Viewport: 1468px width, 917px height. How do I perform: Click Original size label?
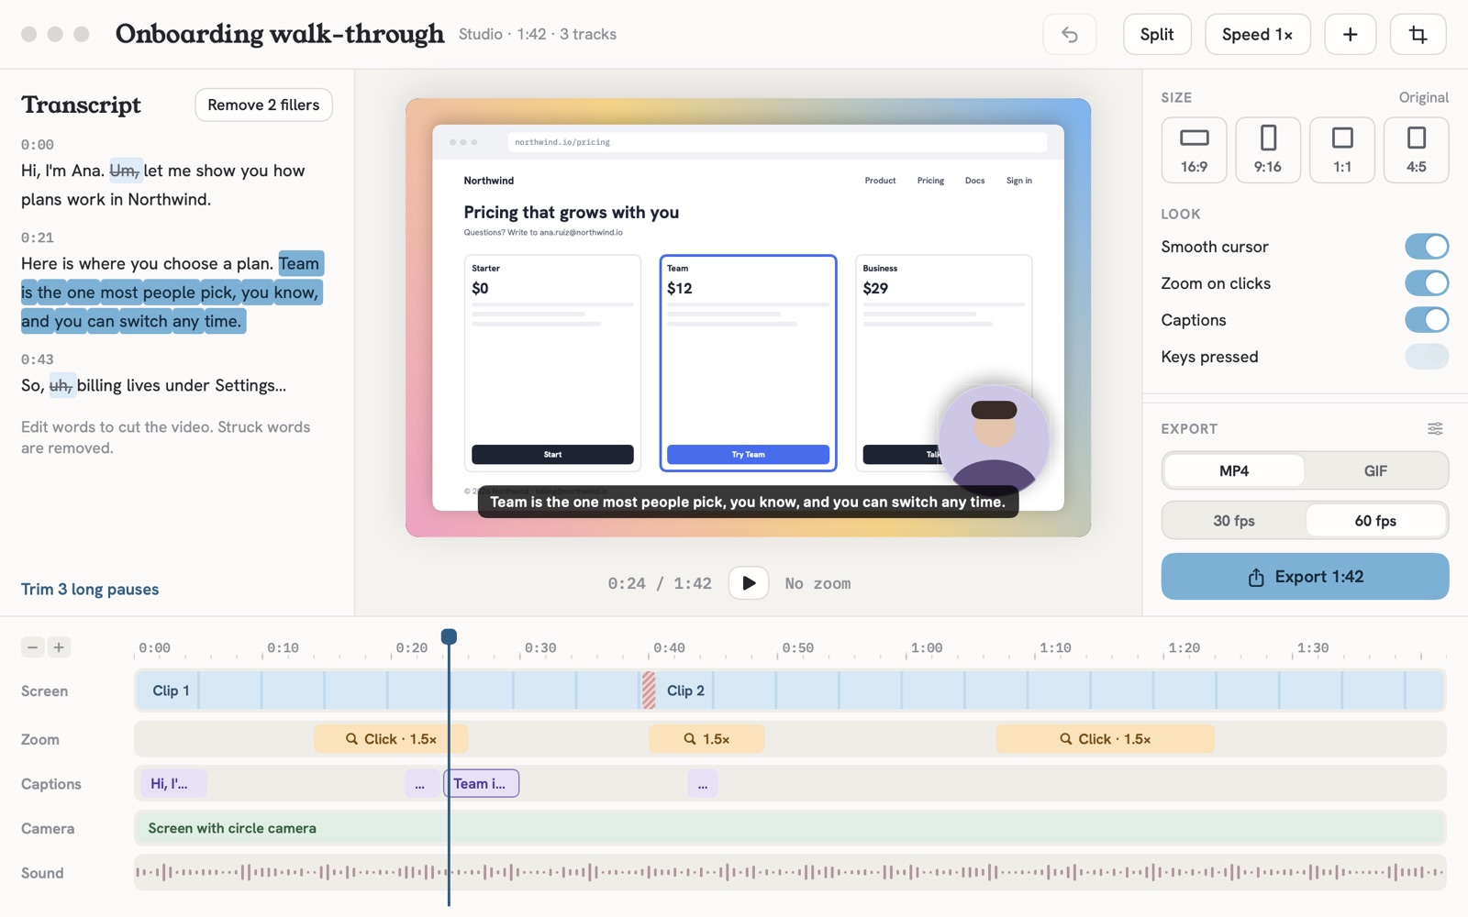[x=1423, y=97]
